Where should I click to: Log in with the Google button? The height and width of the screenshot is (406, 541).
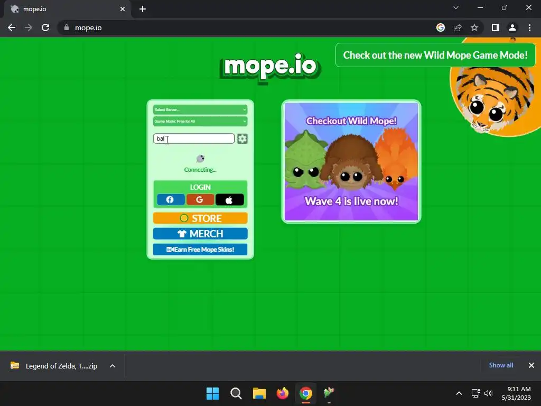(x=200, y=199)
